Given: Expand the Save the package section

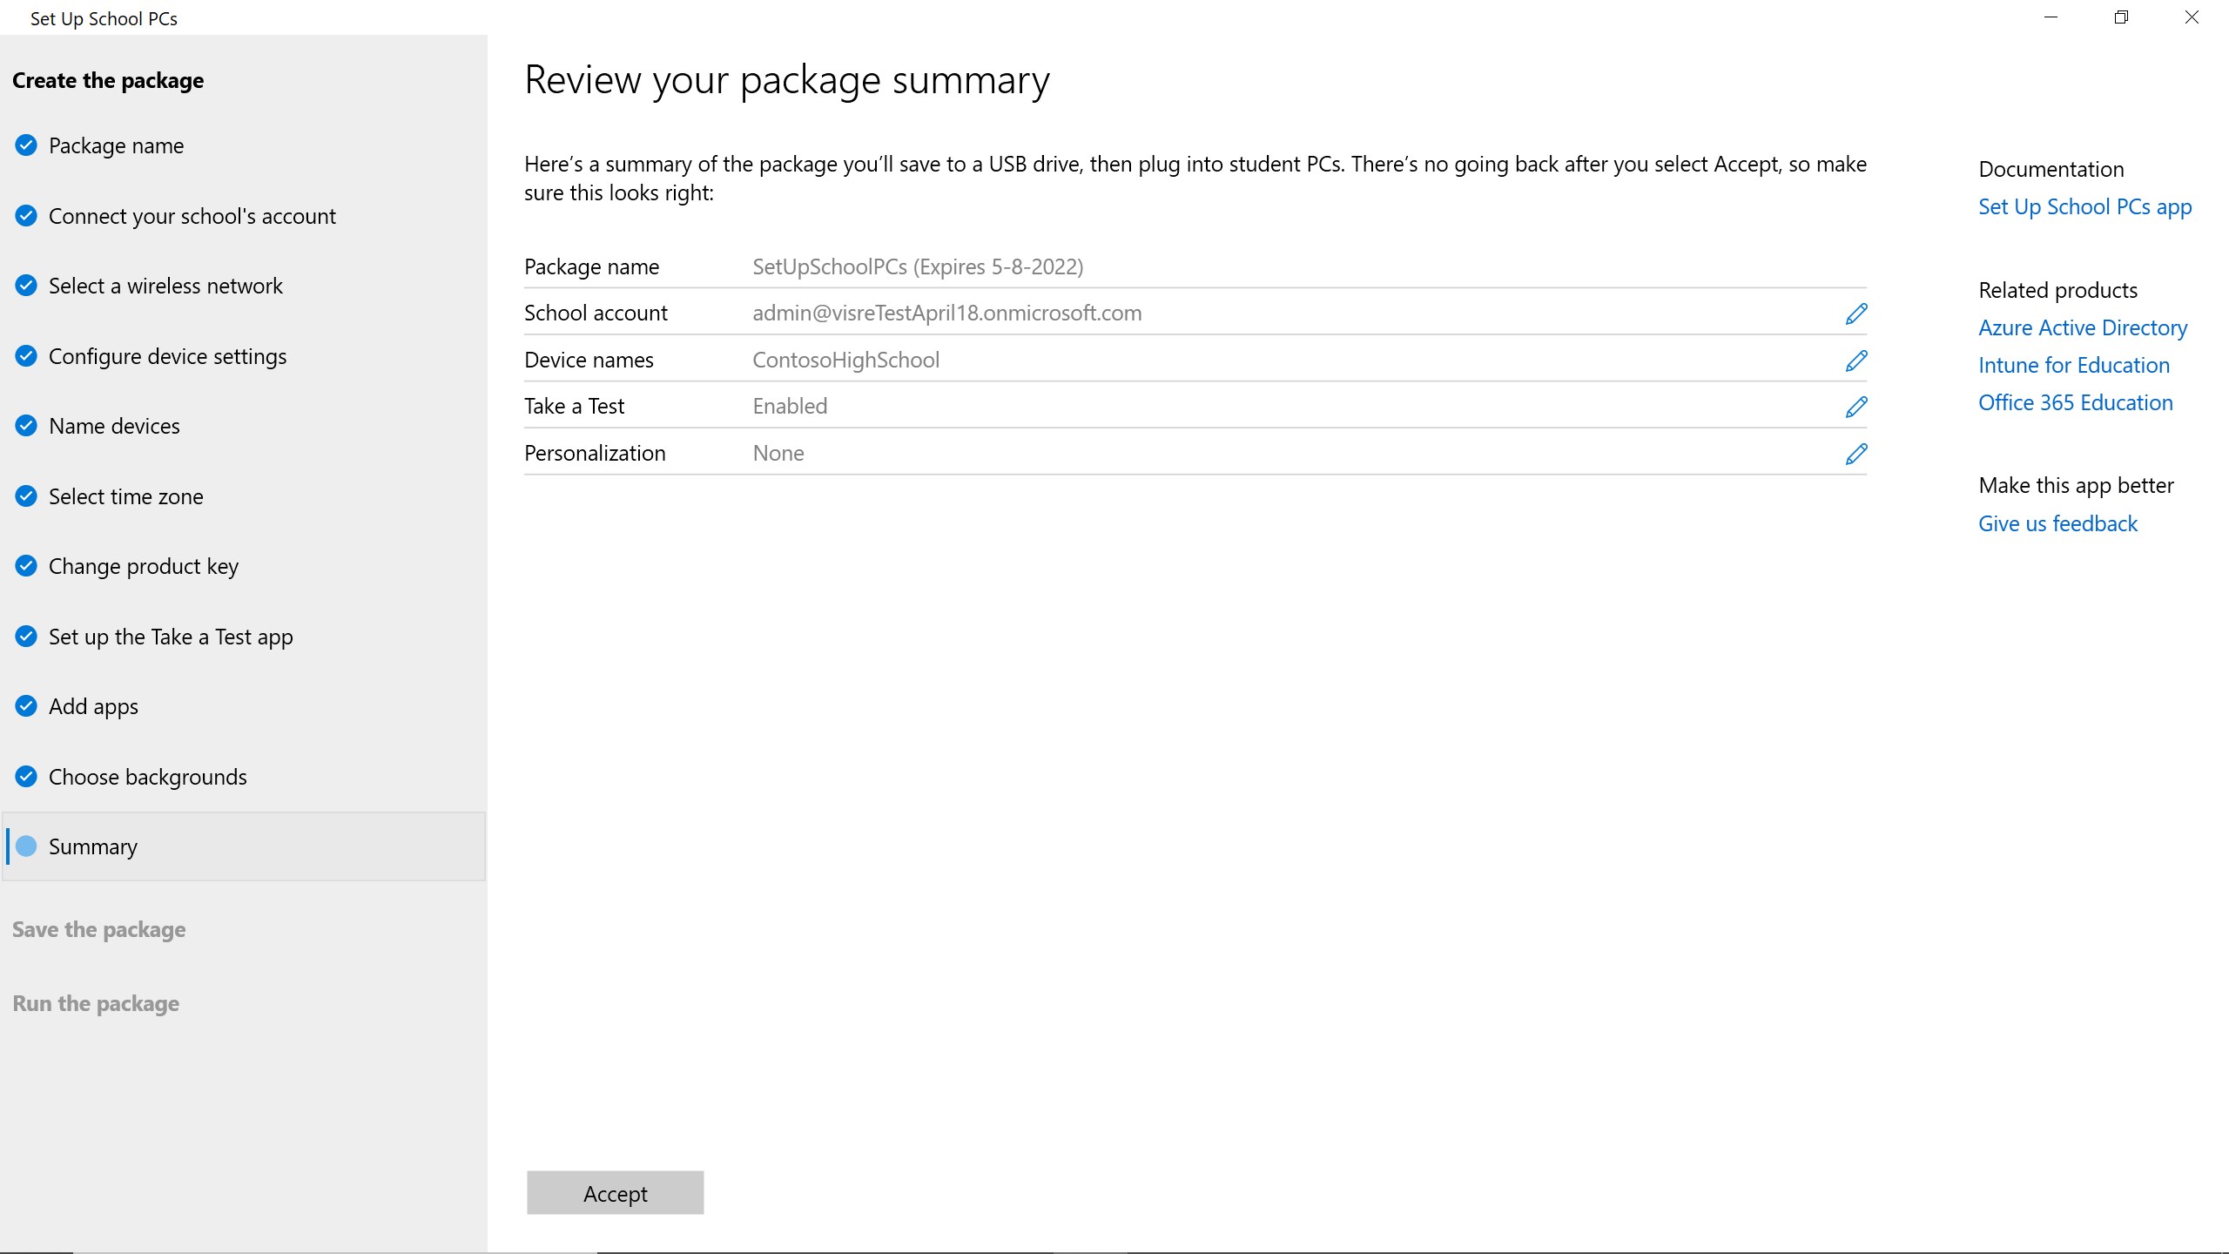Looking at the screenshot, I should (x=98, y=927).
